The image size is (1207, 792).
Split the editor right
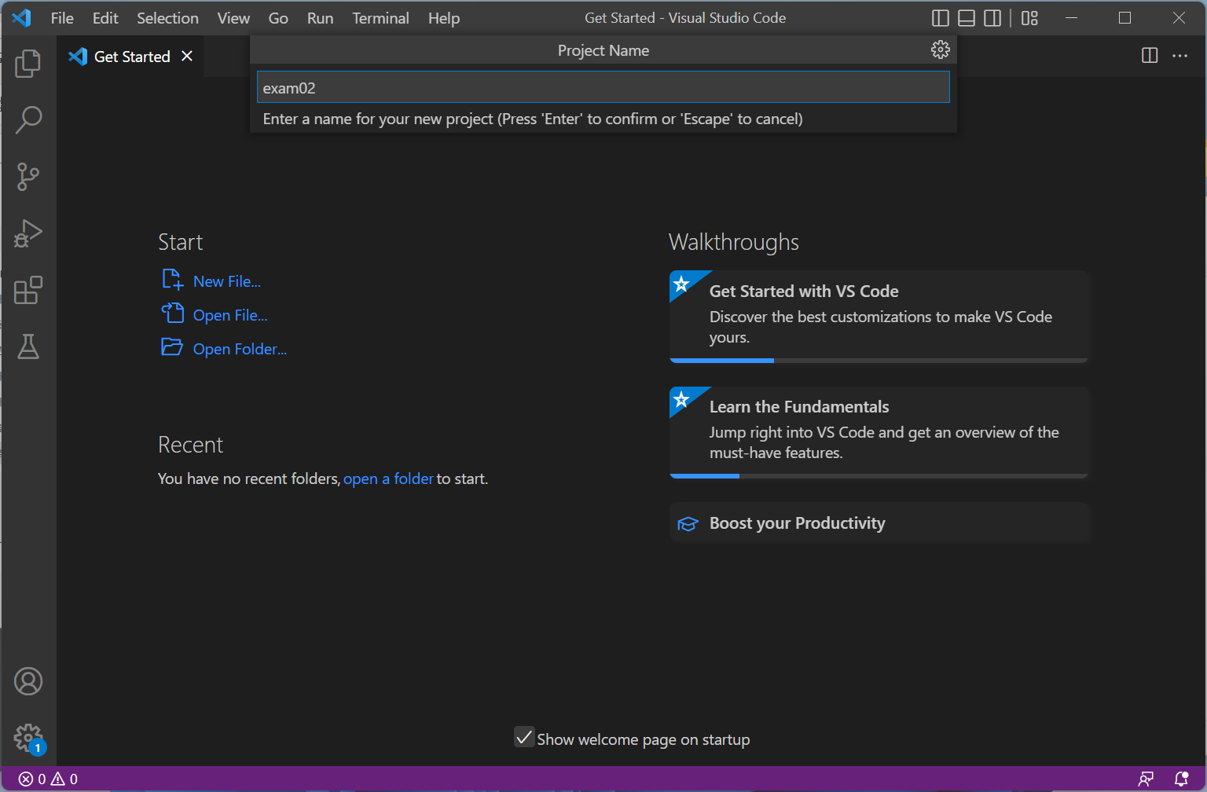[1150, 55]
